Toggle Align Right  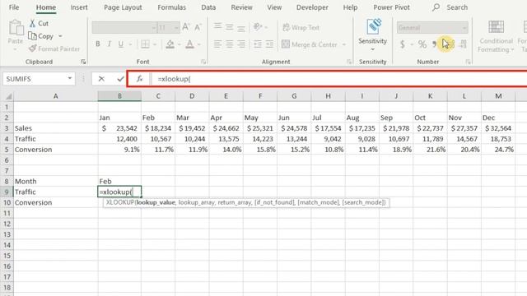tap(241, 44)
